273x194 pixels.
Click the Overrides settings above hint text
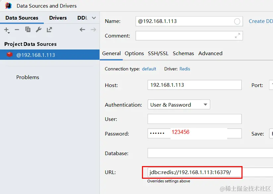[x=169, y=181]
